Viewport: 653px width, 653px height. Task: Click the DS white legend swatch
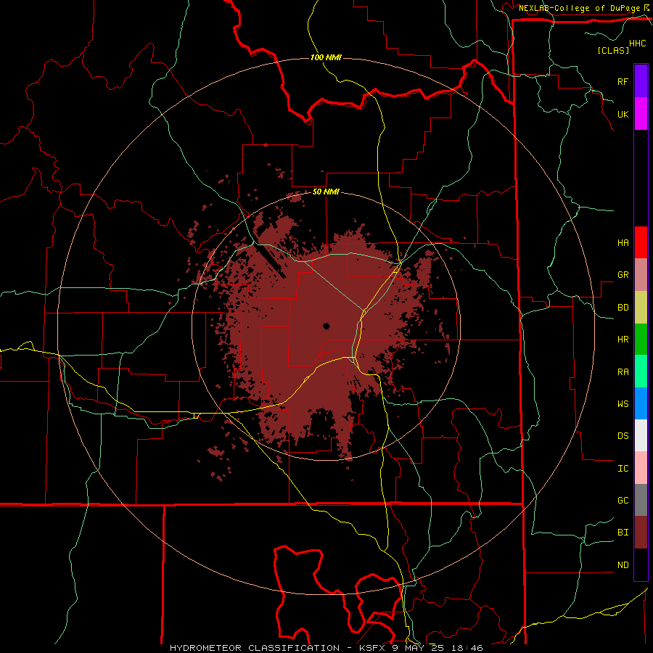[x=641, y=435]
